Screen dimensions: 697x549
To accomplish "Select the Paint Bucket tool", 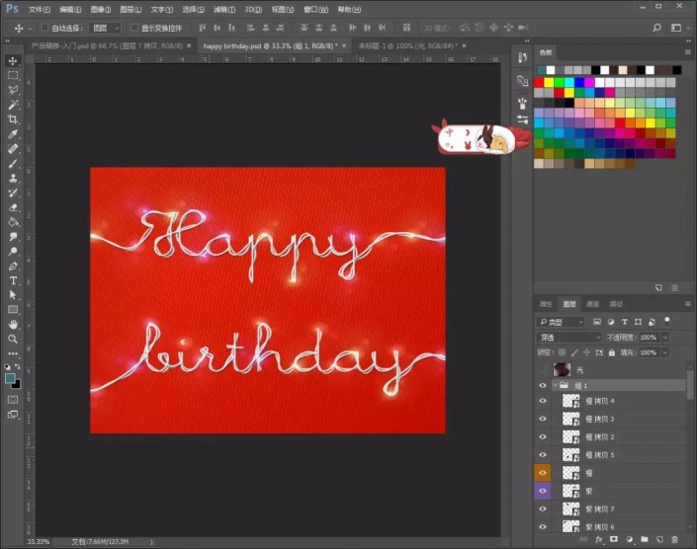I will tap(13, 222).
